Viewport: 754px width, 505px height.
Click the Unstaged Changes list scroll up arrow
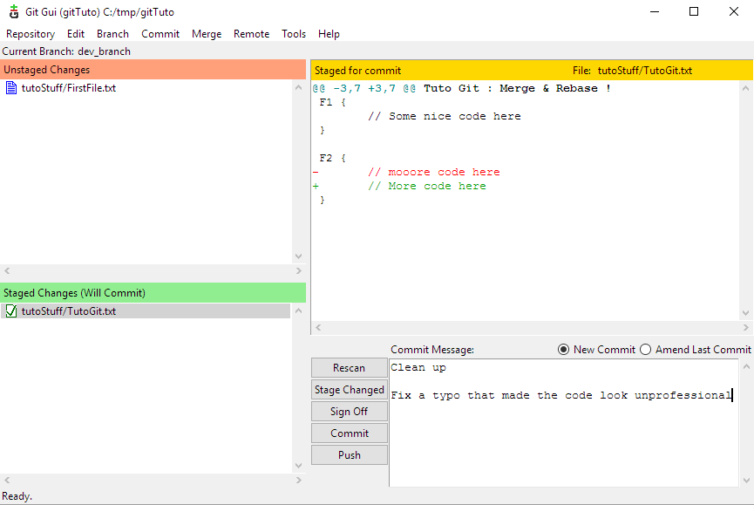299,87
